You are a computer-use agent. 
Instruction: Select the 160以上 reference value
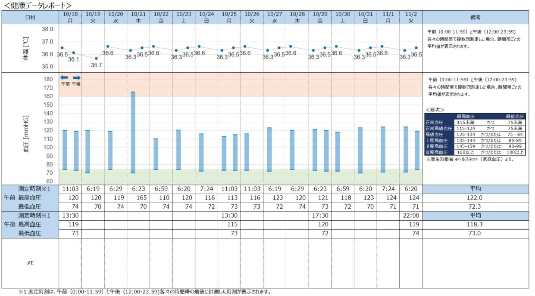pyautogui.click(x=465, y=152)
